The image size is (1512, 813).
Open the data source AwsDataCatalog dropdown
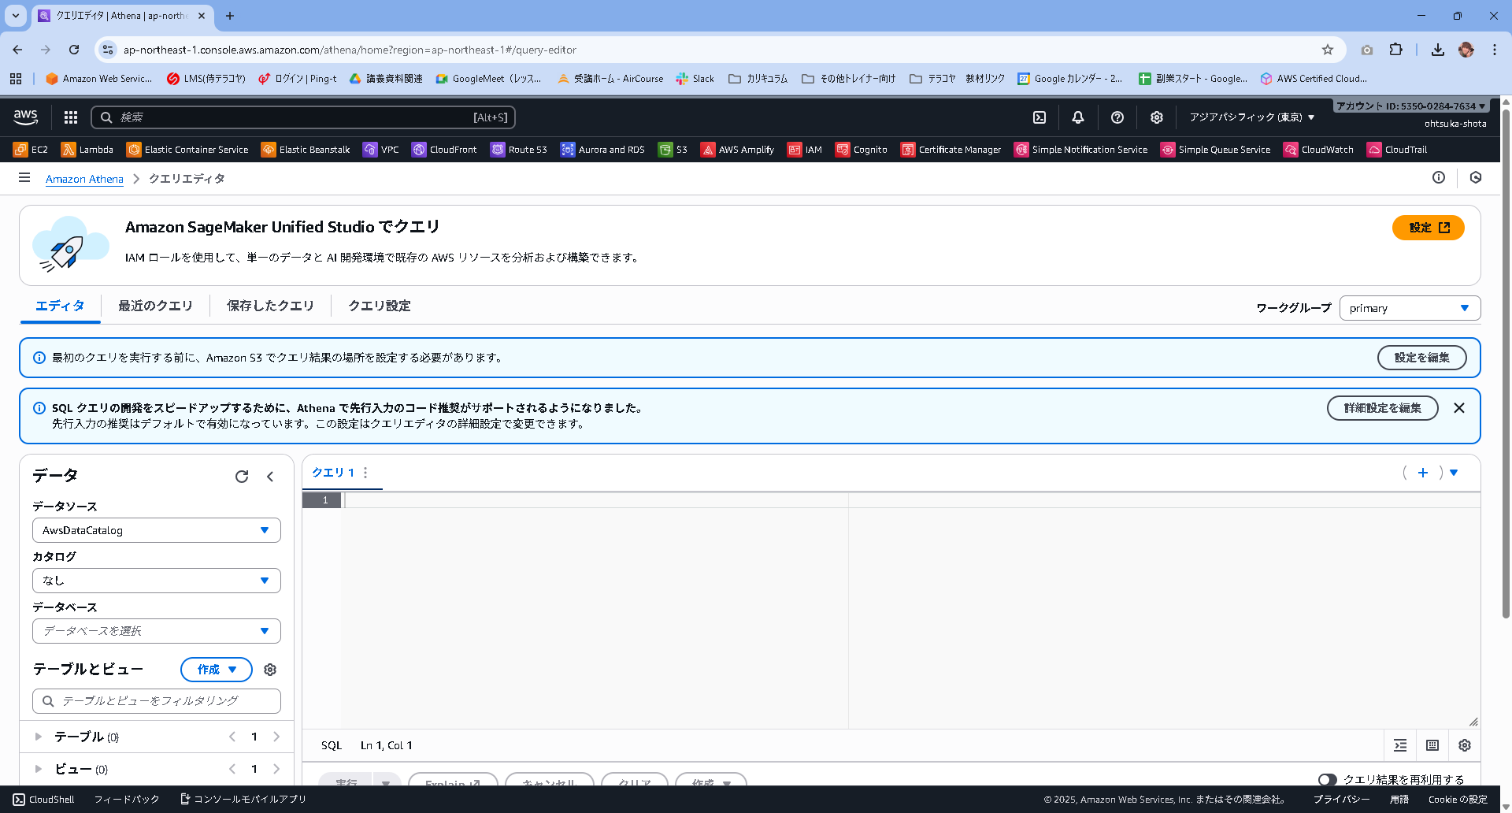pos(157,530)
